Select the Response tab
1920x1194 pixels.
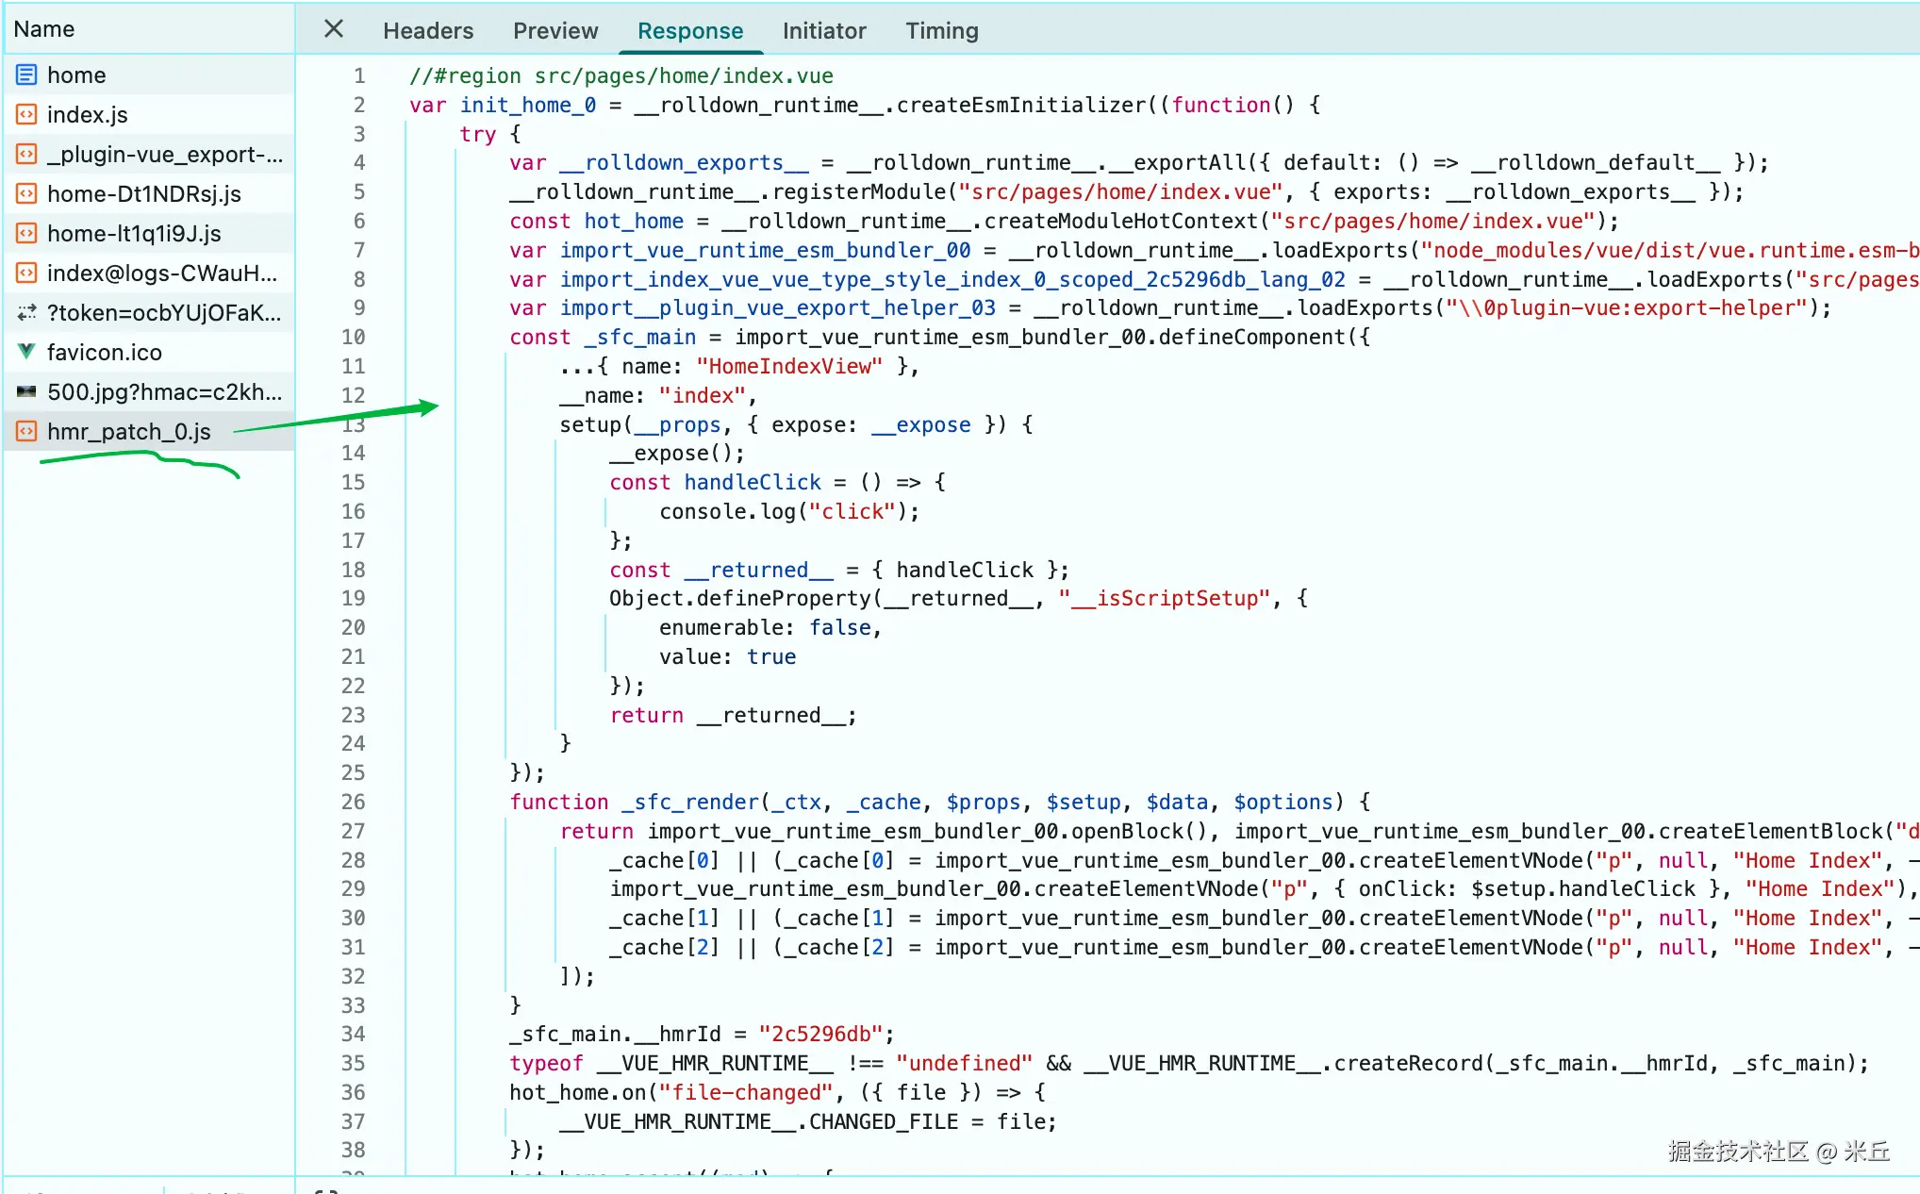[x=689, y=31]
